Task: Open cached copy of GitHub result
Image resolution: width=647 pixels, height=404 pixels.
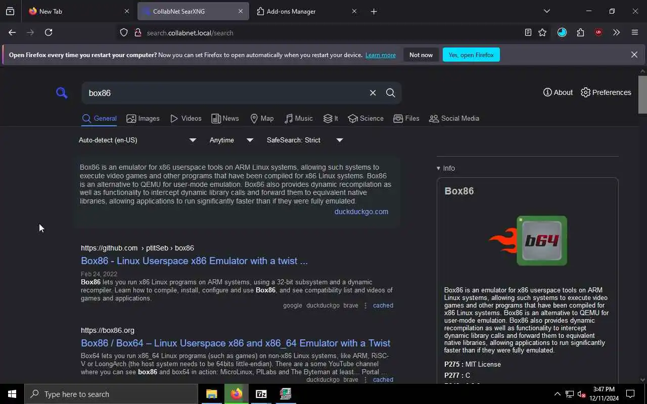Action: (x=383, y=305)
